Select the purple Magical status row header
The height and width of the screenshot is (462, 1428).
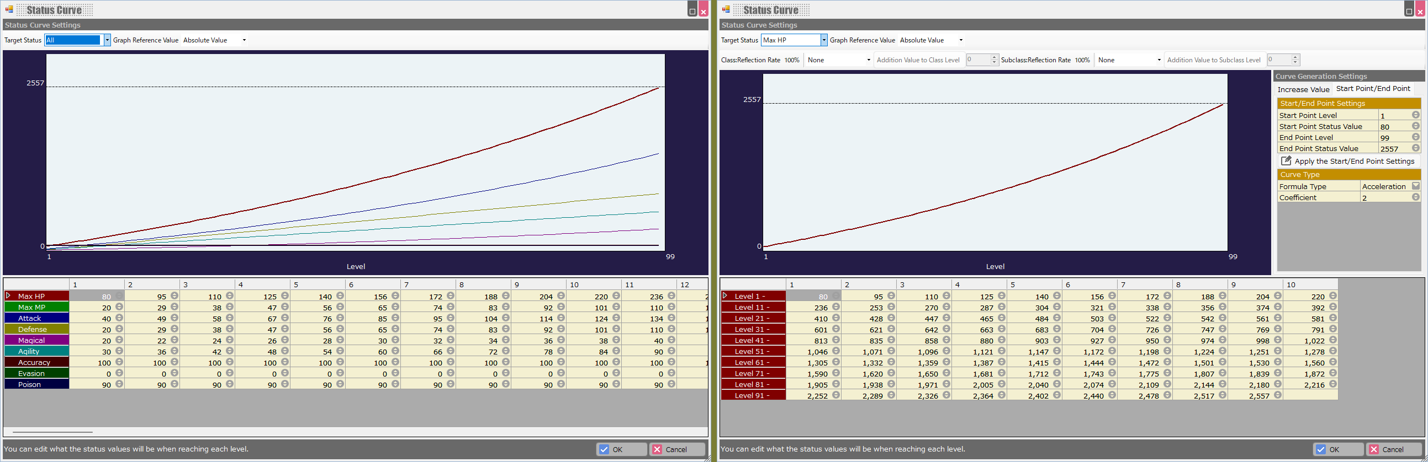(36, 340)
